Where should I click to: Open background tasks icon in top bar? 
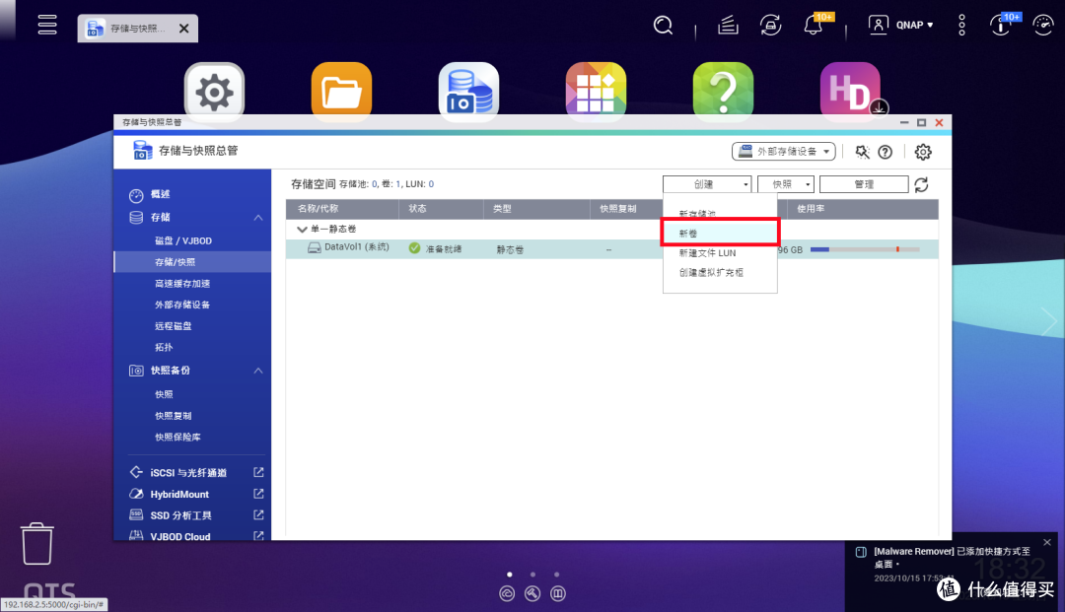coord(728,26)
